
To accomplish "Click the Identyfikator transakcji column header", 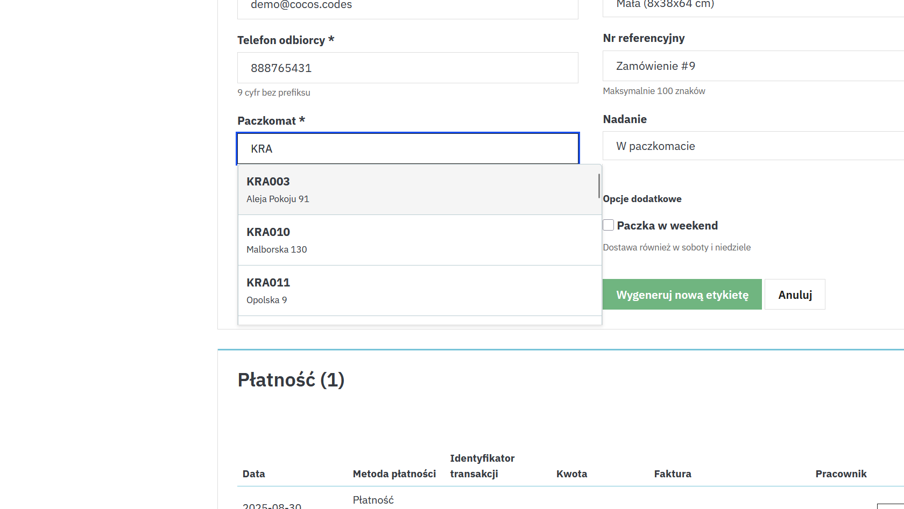I will pos(482,466).
